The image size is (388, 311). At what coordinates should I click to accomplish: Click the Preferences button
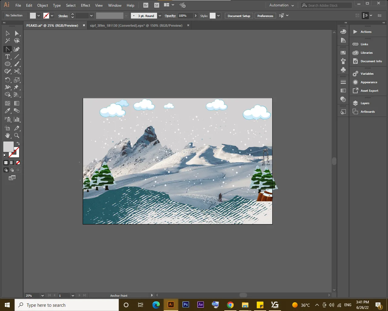(265, 16)
